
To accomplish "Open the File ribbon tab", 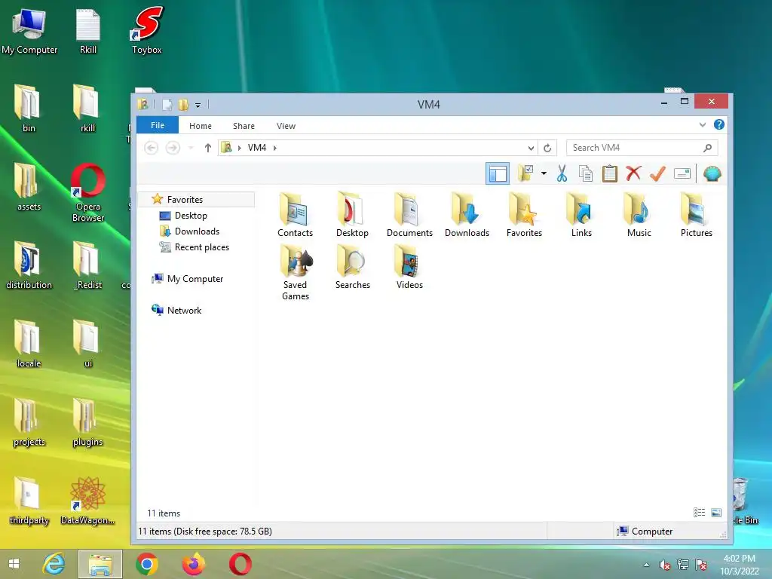I will [158, 126].
